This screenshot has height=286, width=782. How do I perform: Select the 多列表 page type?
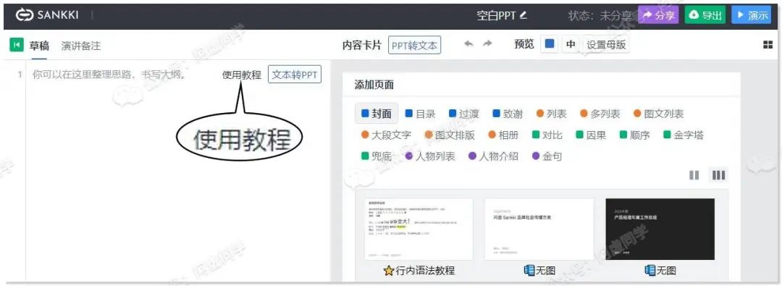coord(600,114)
